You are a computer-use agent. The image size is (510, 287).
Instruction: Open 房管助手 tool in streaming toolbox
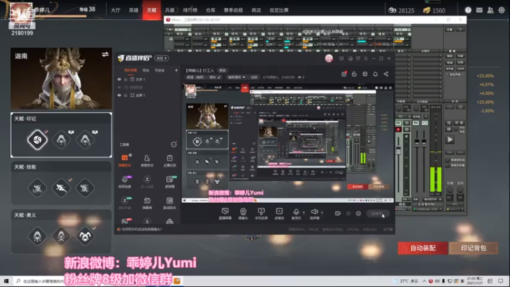(x=147, y=161)
